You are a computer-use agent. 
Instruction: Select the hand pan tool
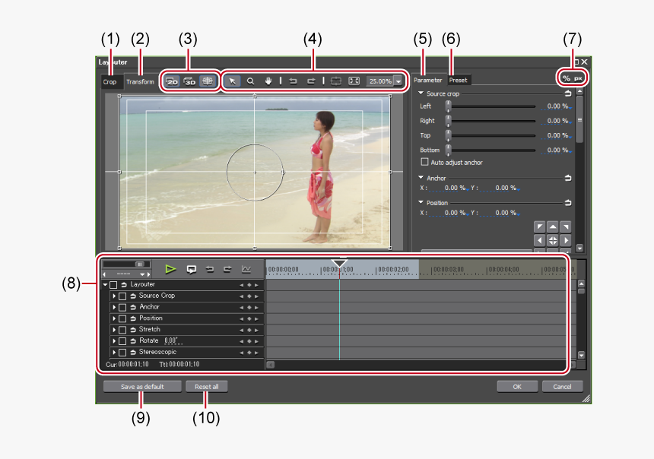pyautogui.click(x=268, y=81)
